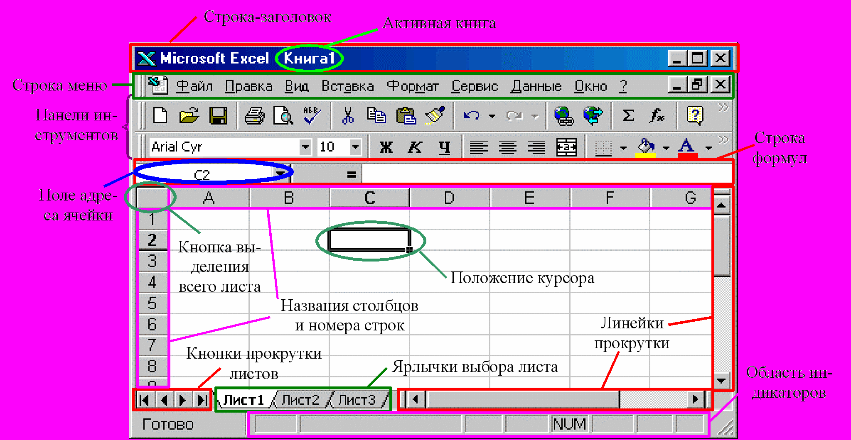Screen dimensions: 851x440
Task: Expand borders style dropdown arrow
Action: coord(623,148)
